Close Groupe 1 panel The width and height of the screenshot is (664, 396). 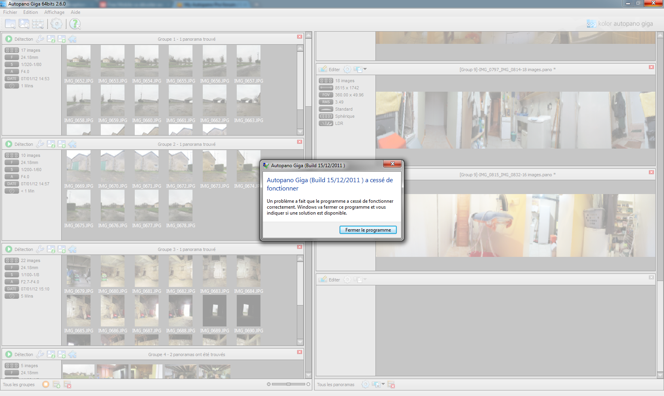coord(300,37)
